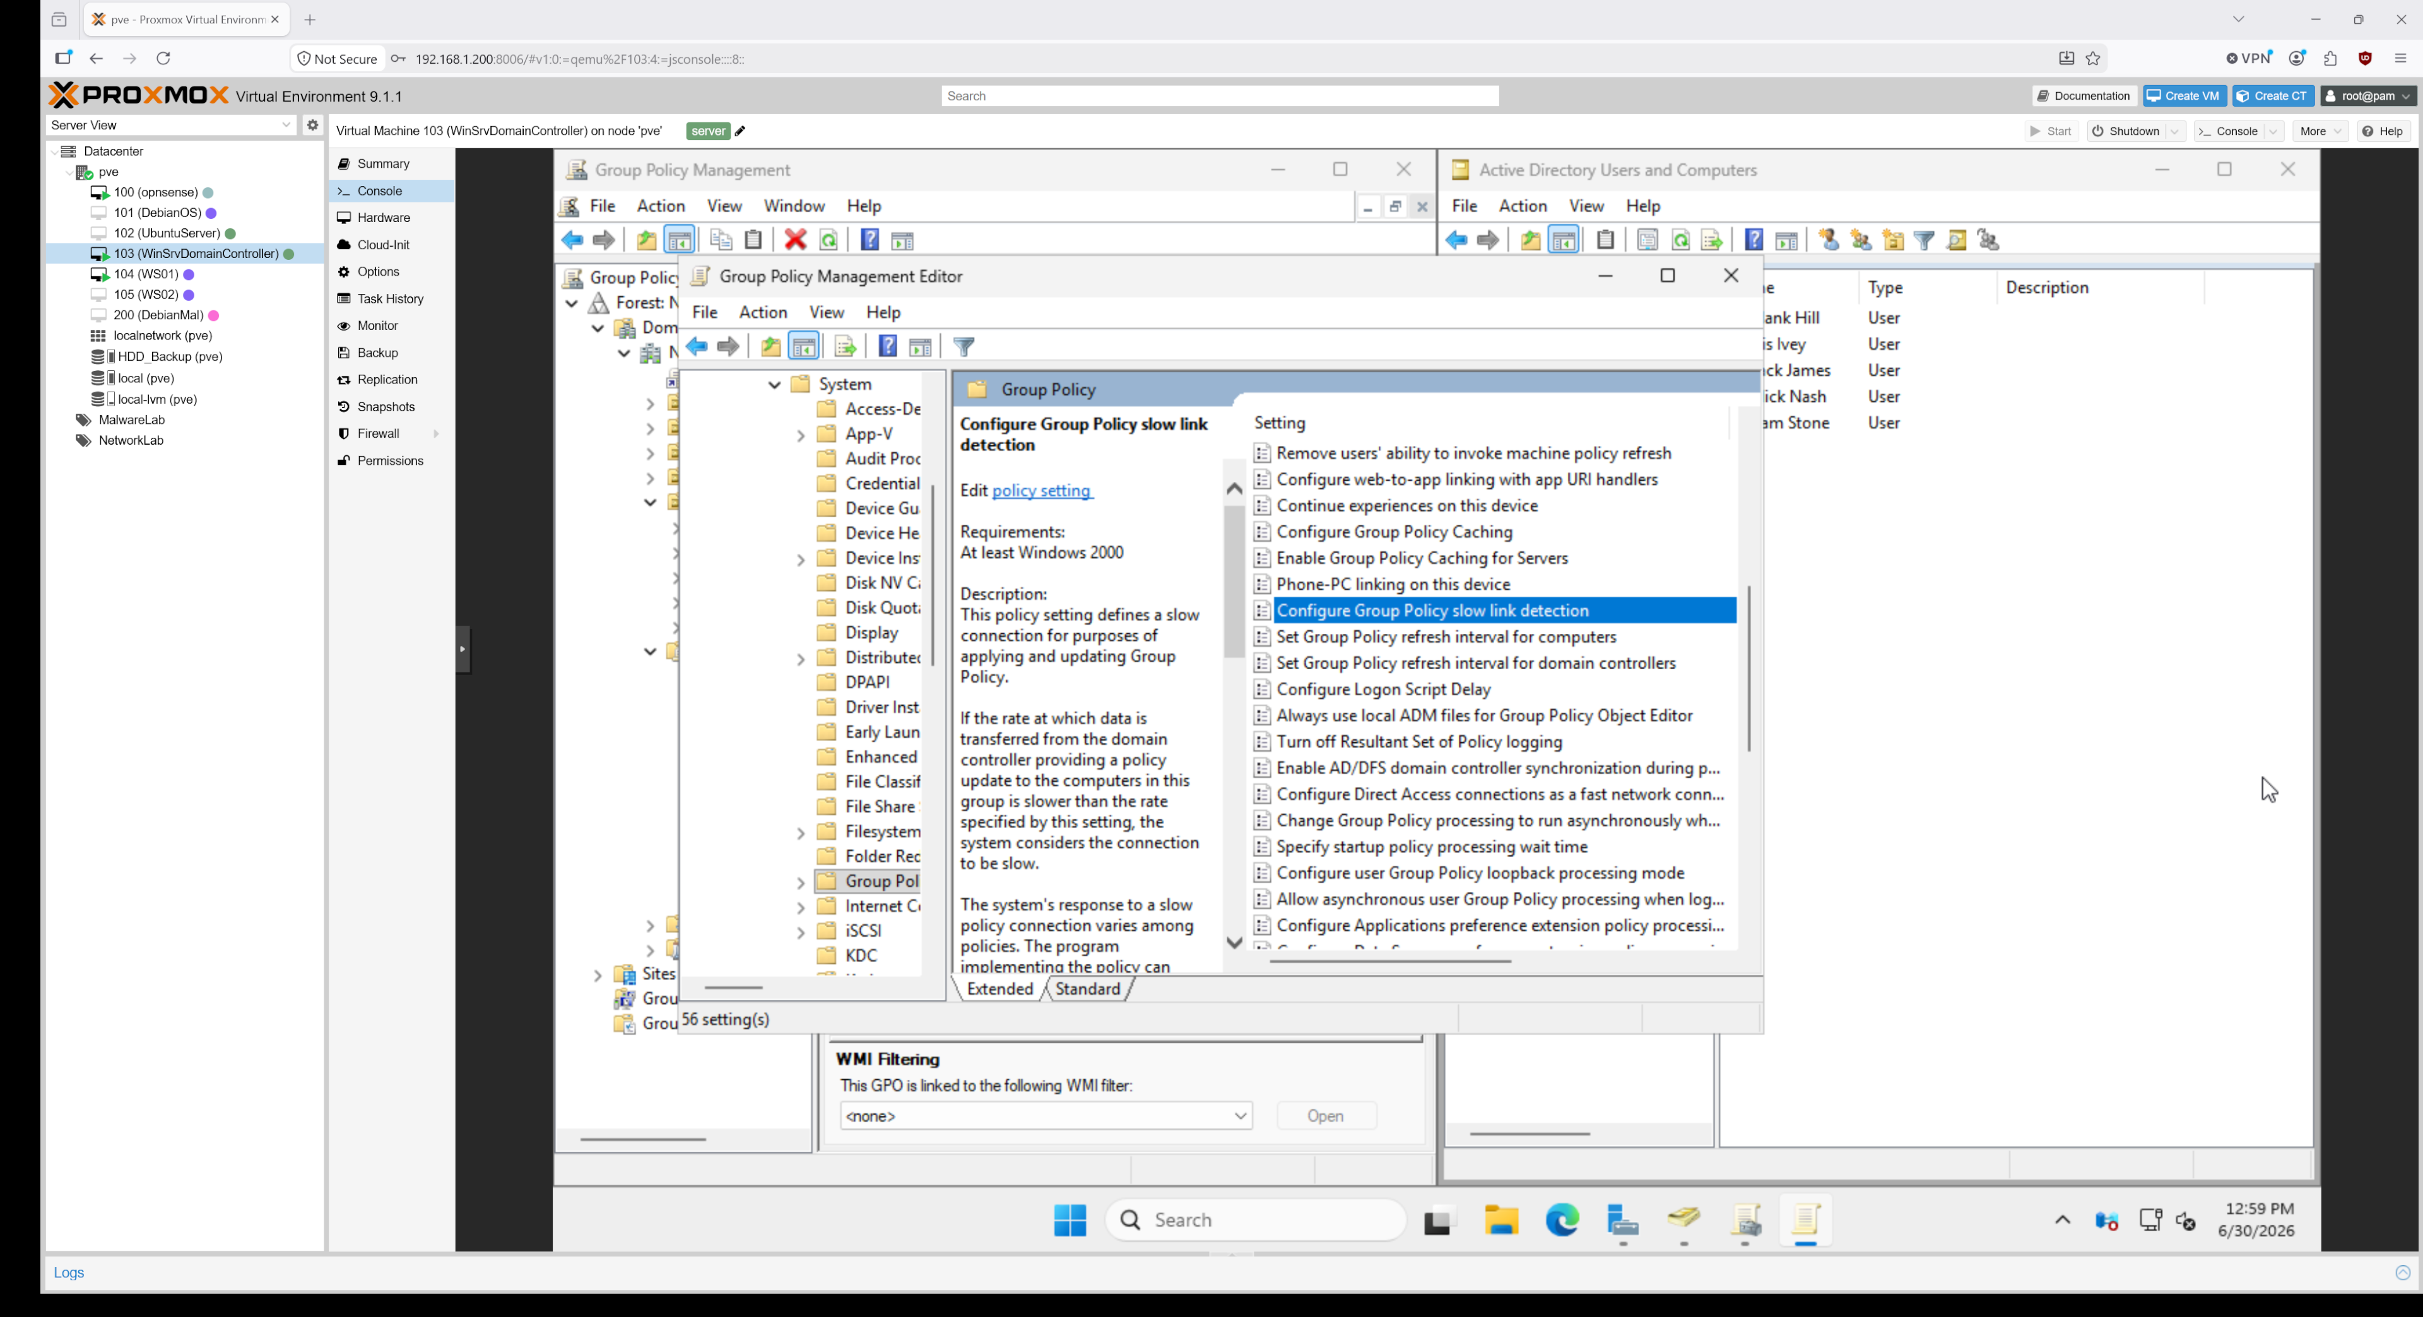2423x1317 pixels.
Task: Open the Hardware section in Proxmox
Action: [384, 217]
